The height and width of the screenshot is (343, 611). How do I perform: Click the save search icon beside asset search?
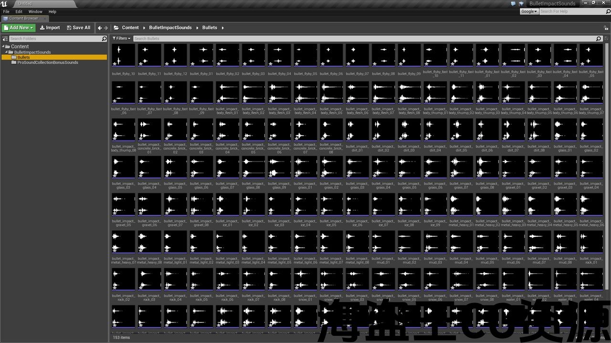(606, 39)
